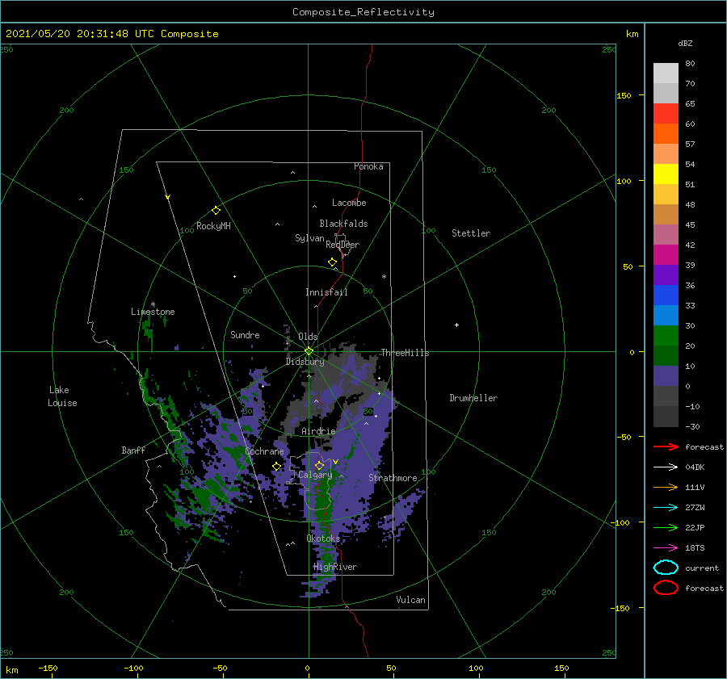Image resolution: width=727 pixels, height=679 pixels.
Task: Click the dBZ legend heading
Action: tap(685, 43)
